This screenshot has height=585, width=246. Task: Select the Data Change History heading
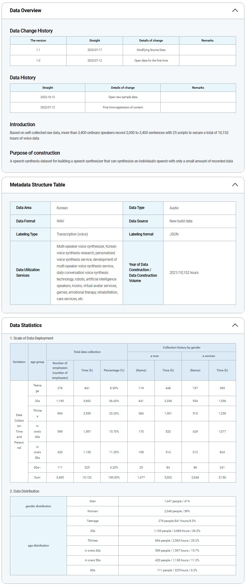click(31, 31)
